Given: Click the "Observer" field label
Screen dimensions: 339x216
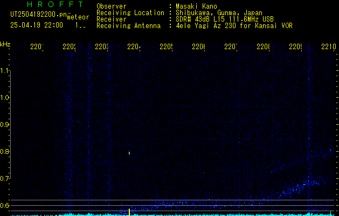Looking at the screenshot, I should (112, 6).
